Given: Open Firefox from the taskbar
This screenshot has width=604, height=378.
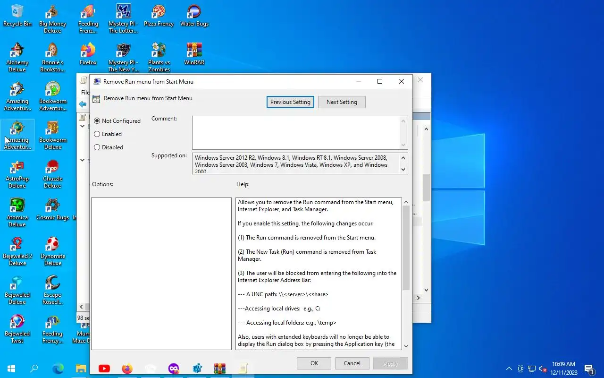Looking at the screenshot, I should pos(127,369).
